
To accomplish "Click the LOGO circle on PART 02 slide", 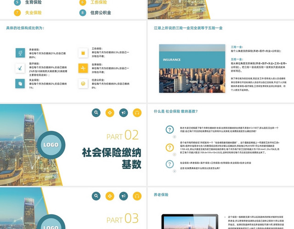I will pyautogui.click(x=51, y=145).
